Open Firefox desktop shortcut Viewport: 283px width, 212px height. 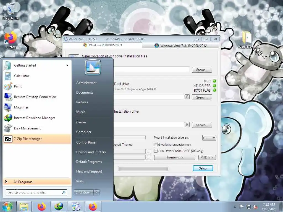(11, 40)
